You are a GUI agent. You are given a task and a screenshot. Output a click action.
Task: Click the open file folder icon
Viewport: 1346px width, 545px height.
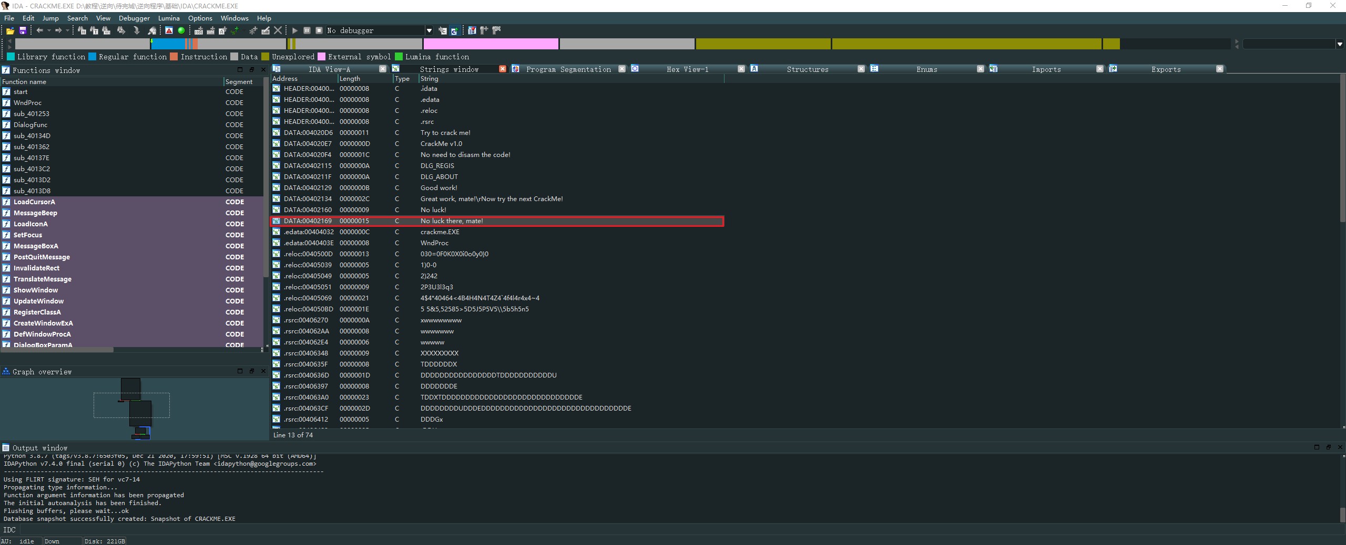(x=10, y=31)
